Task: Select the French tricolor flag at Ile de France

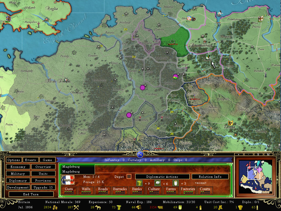Action: click(66, 80)
